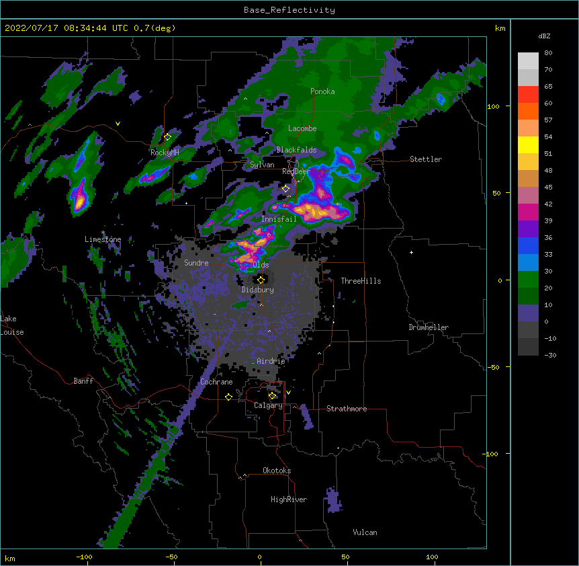Click the RockyMH label

[x=165, y=153]
